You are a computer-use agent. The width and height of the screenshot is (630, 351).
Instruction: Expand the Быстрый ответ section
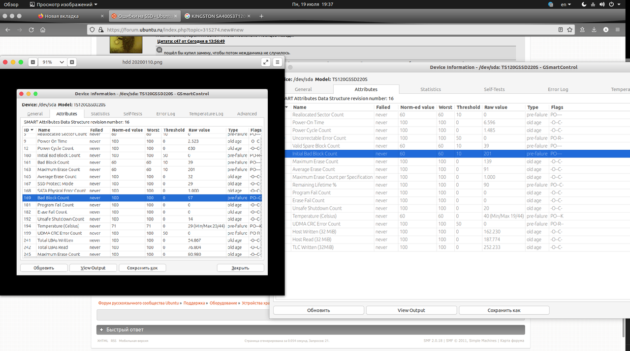[x=311, y=330]
